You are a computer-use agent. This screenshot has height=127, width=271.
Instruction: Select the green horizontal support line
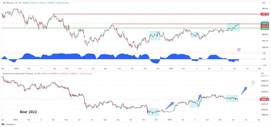click(131, 28)
